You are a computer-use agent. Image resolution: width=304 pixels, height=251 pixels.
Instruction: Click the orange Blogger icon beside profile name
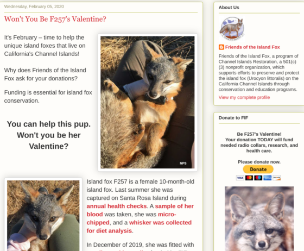221,47
